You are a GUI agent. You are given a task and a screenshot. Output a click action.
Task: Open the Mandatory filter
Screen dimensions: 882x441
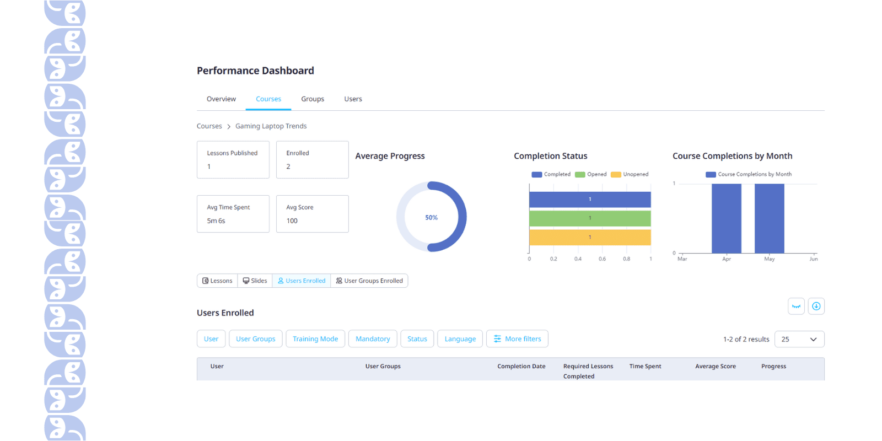tap(373, 339)
